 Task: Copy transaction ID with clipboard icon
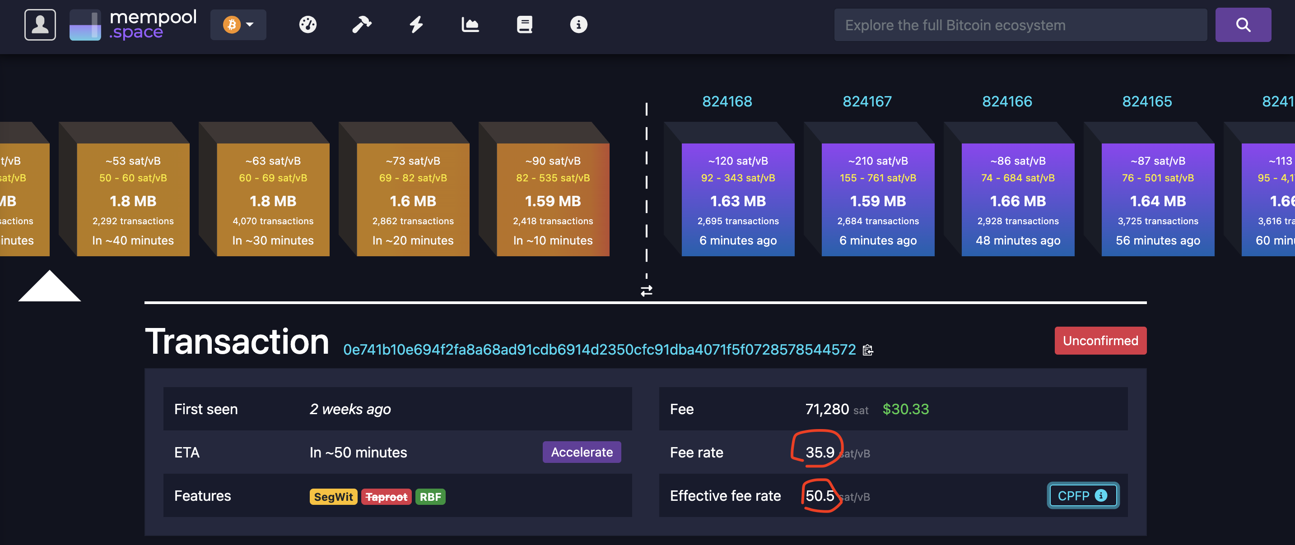[x=868, y=350]
